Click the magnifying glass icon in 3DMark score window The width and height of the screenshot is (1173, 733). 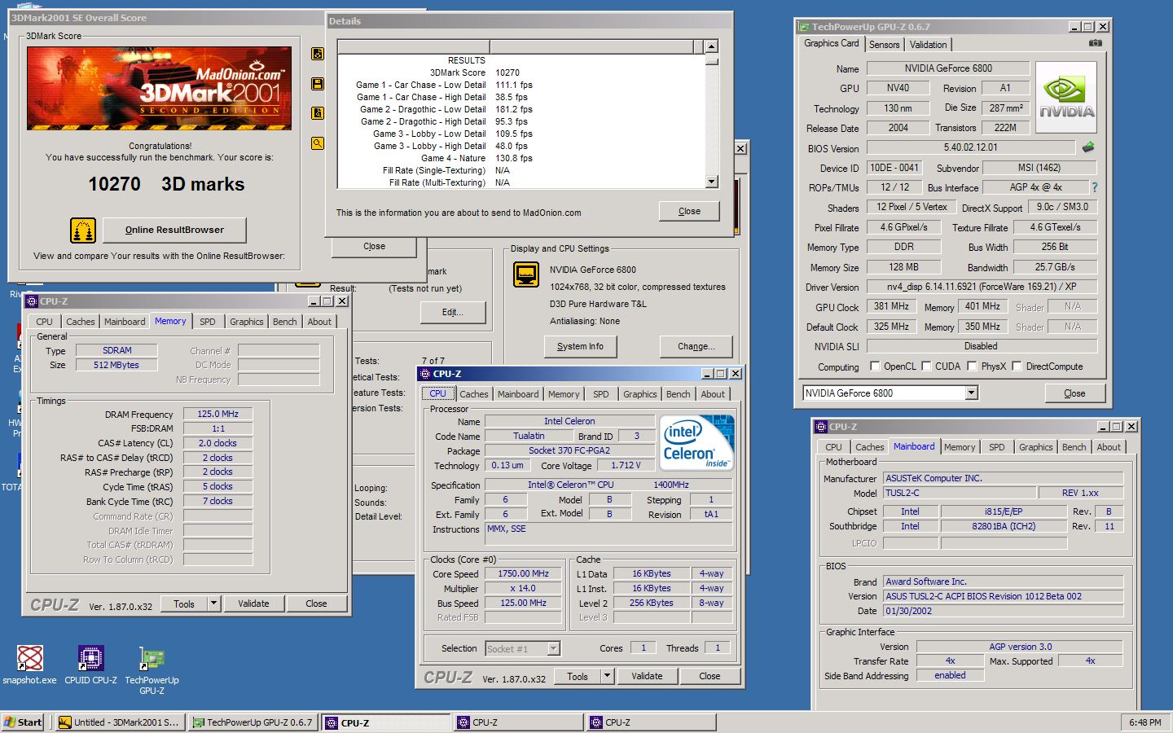point(318,143)
